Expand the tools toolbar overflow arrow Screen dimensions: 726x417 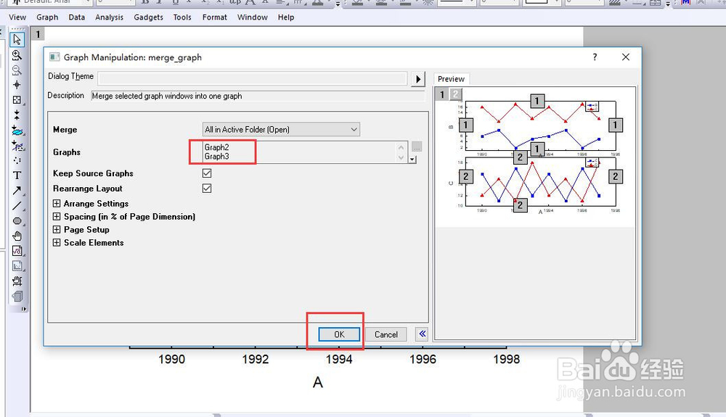click(x=23, y=309)
